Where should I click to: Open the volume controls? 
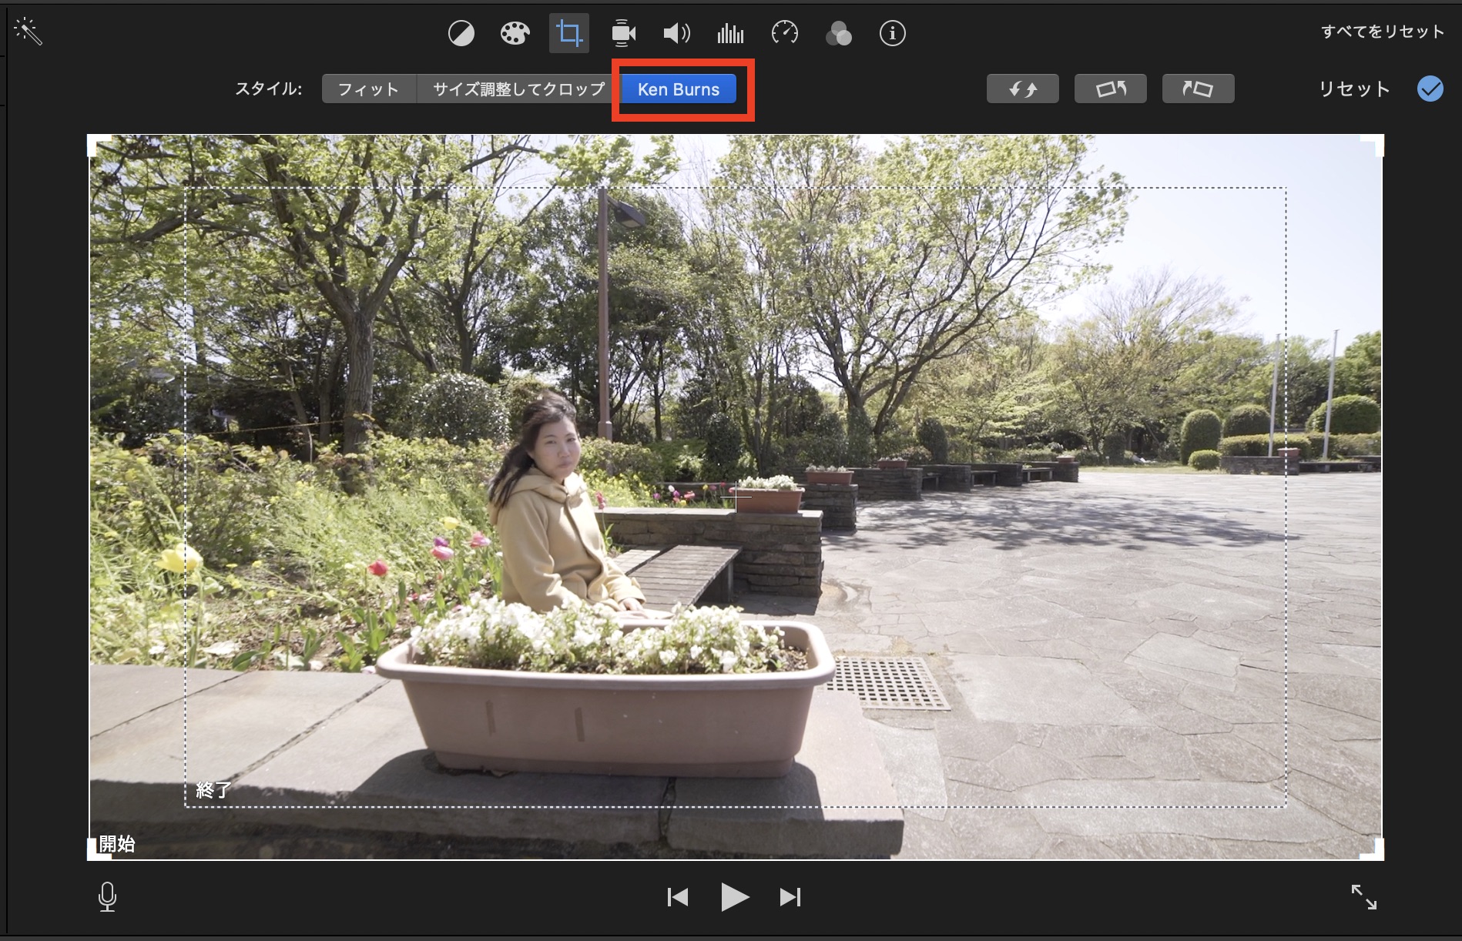(x=677, y=33)
